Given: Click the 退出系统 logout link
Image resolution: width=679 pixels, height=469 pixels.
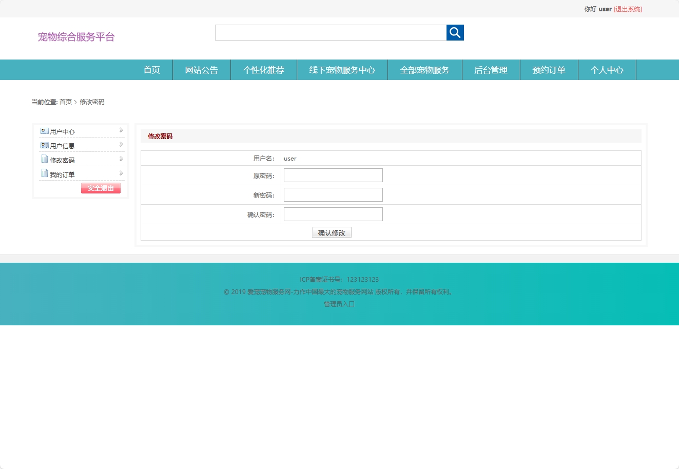Looking at the screenshot, I should coord(628,9).
